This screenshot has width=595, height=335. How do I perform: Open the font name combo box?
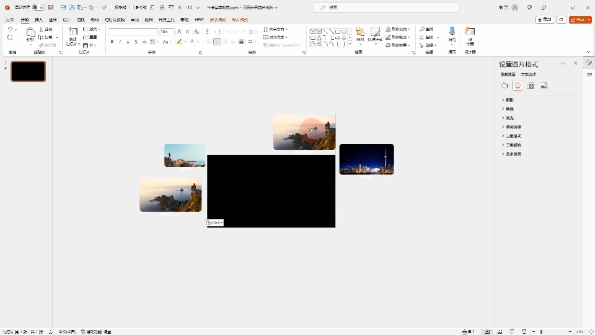tap(133, 32)
